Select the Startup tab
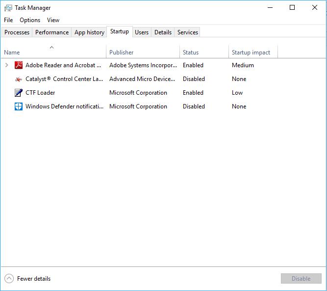The image size is (327, 291). 120,31
